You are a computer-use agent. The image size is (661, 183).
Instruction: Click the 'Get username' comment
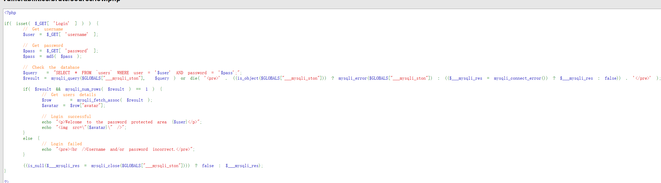pyautogui.click(x=43, y=29)
